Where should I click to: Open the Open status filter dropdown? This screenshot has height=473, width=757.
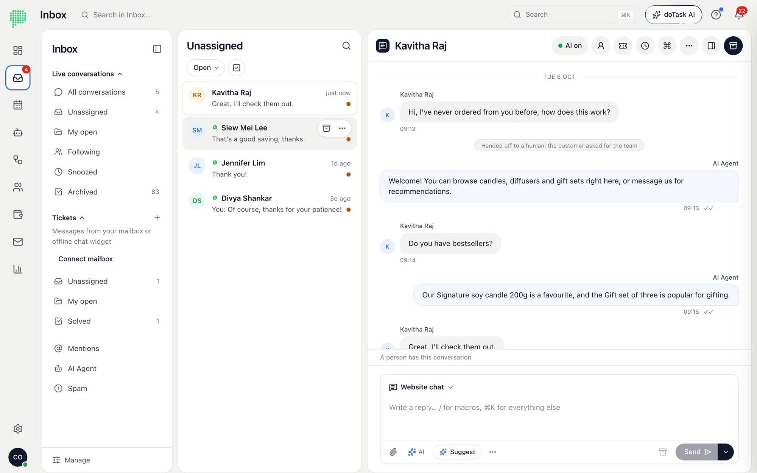tap(206, 68)
